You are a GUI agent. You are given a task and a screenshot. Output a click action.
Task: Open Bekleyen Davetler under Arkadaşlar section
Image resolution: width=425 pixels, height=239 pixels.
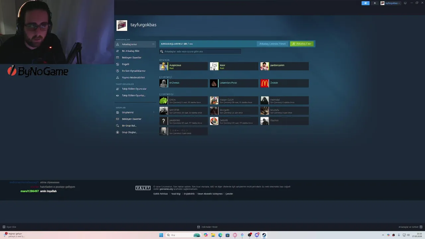[135, 57]
